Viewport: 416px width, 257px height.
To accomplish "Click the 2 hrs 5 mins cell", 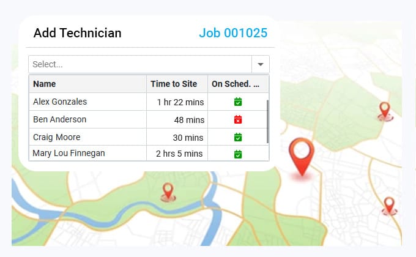I will pyautogui.click(x=177, y=154).
